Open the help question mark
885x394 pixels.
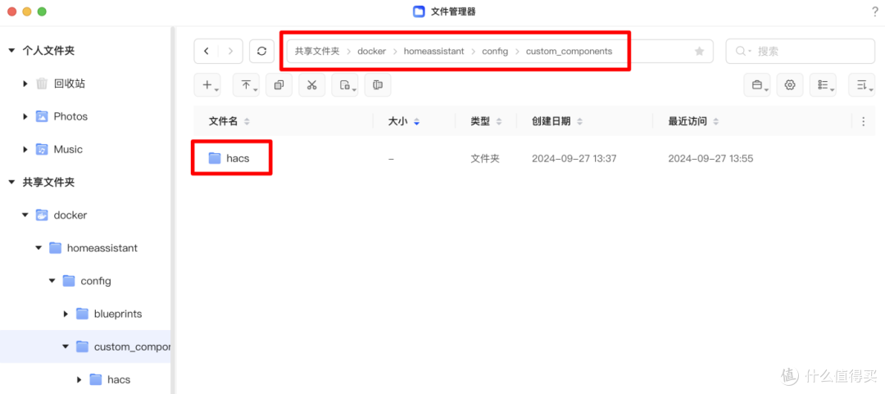pos(875,11)
